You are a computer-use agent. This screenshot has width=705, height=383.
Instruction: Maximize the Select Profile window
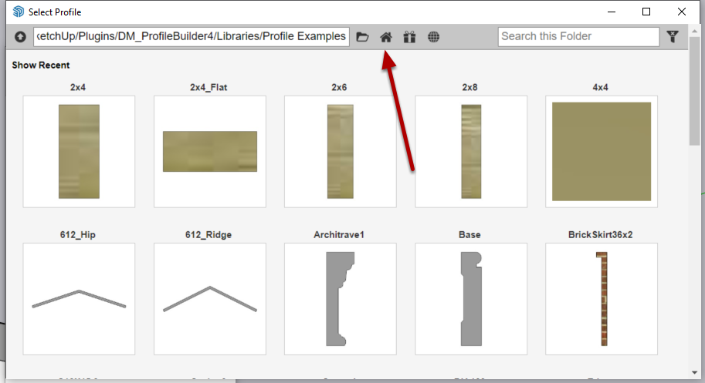[646, 12]
